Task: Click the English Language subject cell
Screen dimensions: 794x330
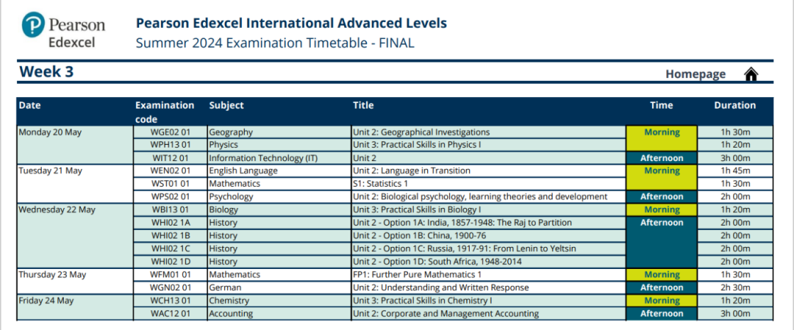Action: click(x=279, y=171)
